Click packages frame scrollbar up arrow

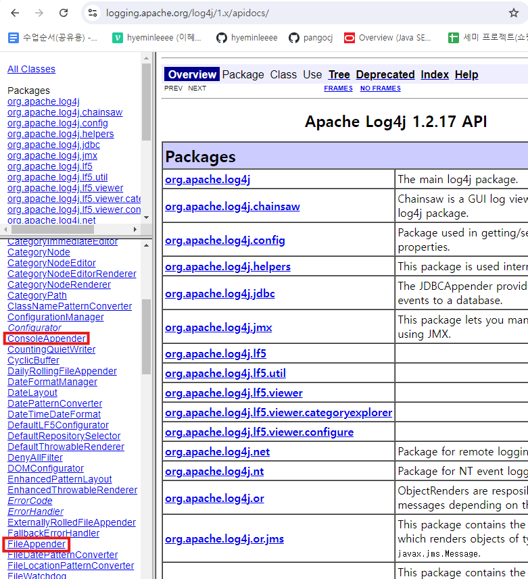[146, 58]
